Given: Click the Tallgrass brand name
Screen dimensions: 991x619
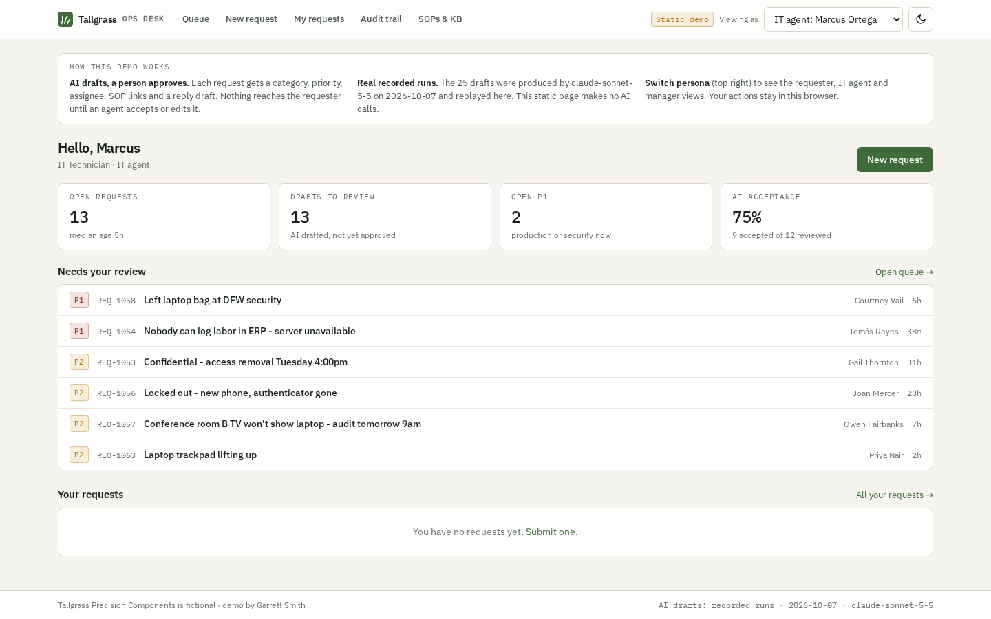Looking at the screenshot, I should [x=98, y=19].
